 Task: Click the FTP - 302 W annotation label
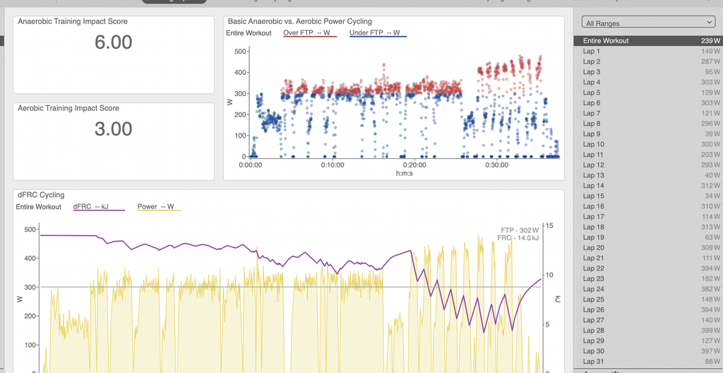(520, 230)
